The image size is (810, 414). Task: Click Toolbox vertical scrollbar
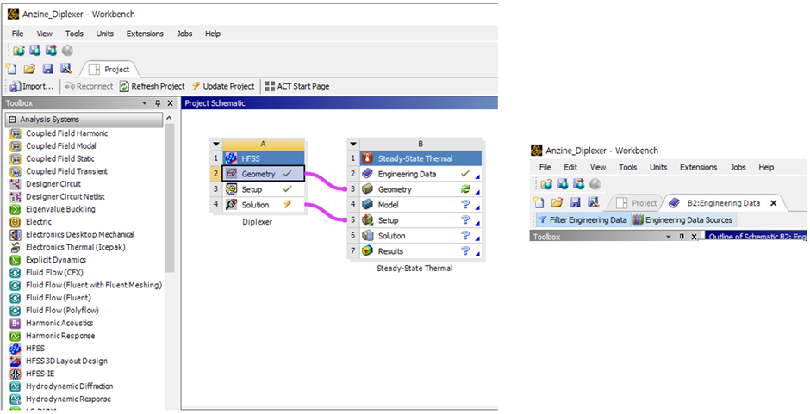[x=170, y=198]
